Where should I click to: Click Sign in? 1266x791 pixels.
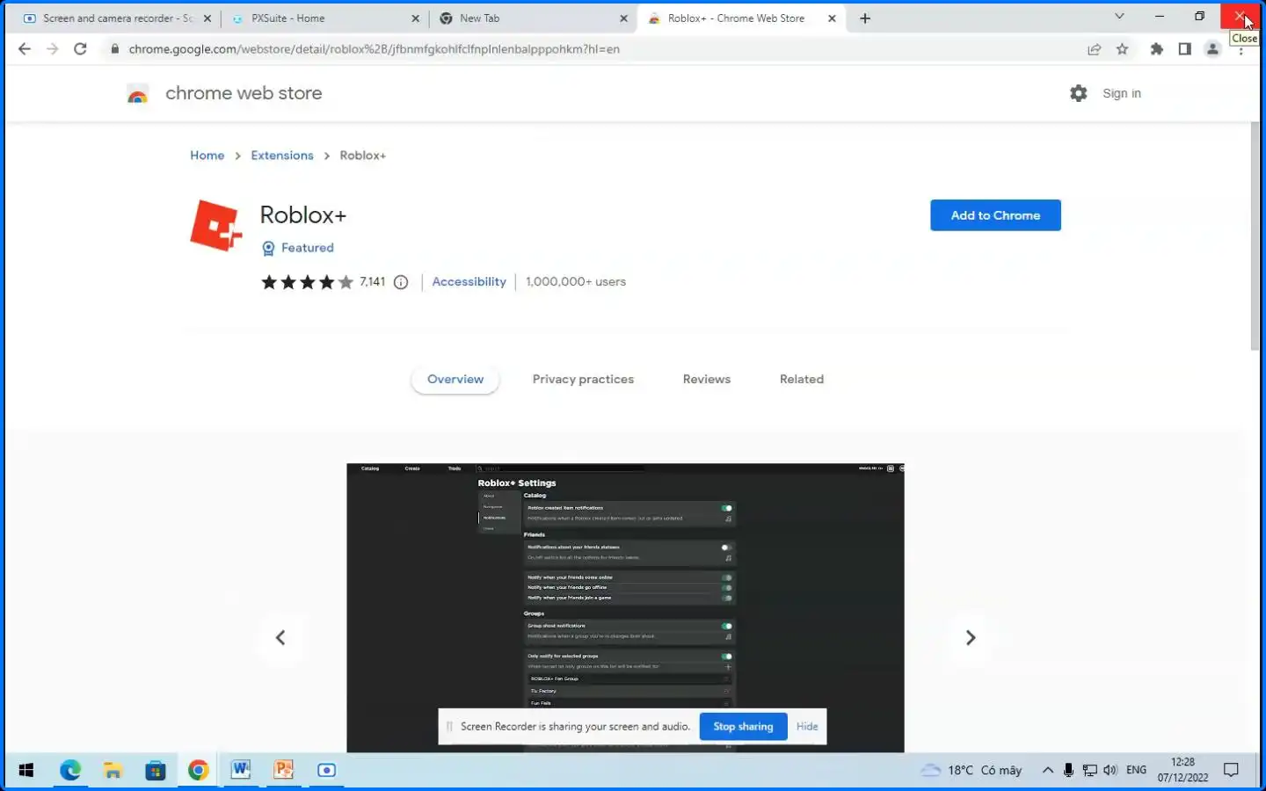(x=1122, y=93)
